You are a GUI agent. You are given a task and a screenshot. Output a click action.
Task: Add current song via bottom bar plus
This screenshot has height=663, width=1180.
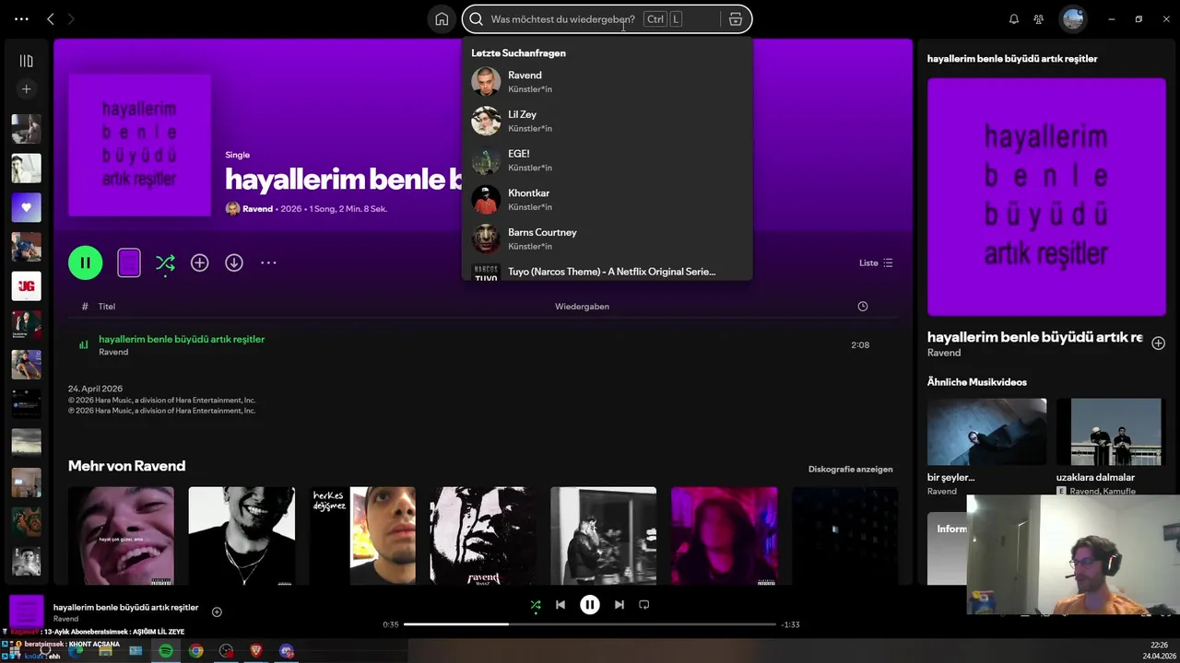[x=217, y=611]
